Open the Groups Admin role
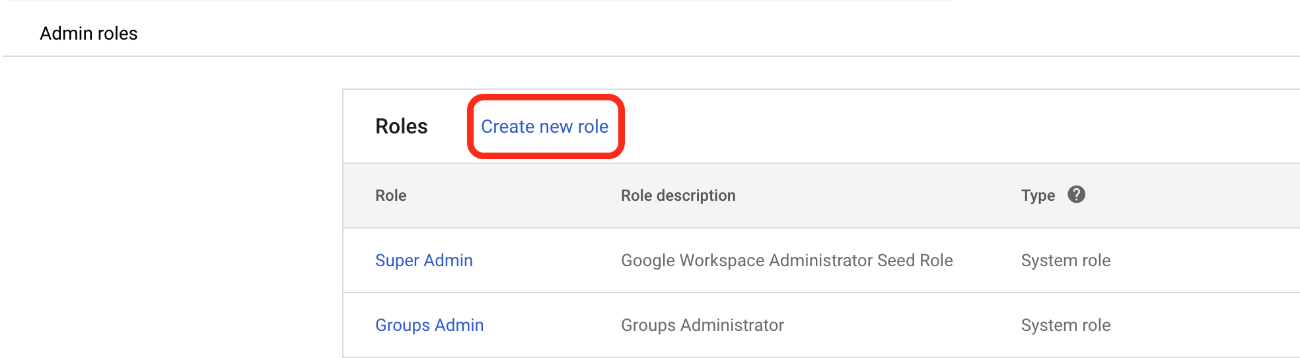 (429, 325)
